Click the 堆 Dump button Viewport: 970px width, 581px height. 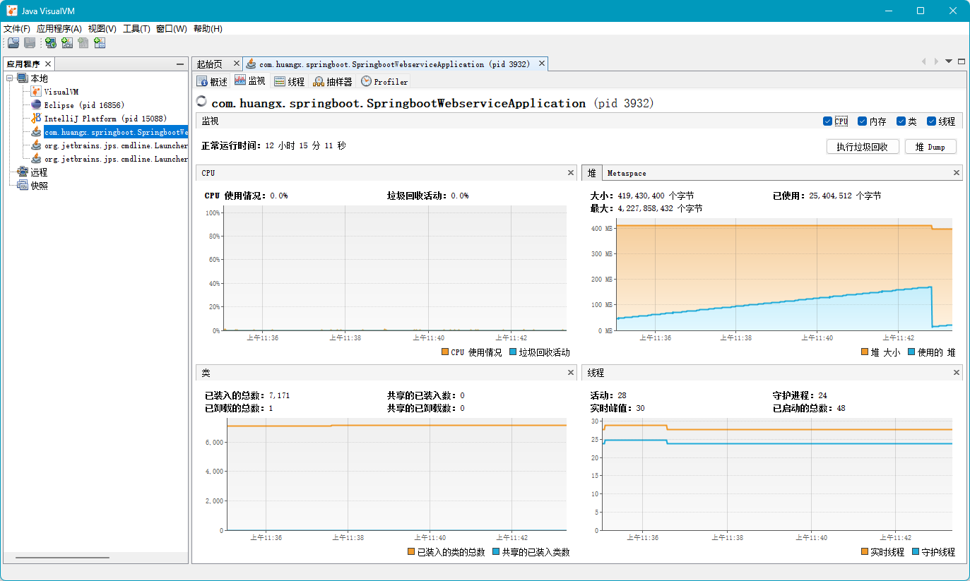930,147
